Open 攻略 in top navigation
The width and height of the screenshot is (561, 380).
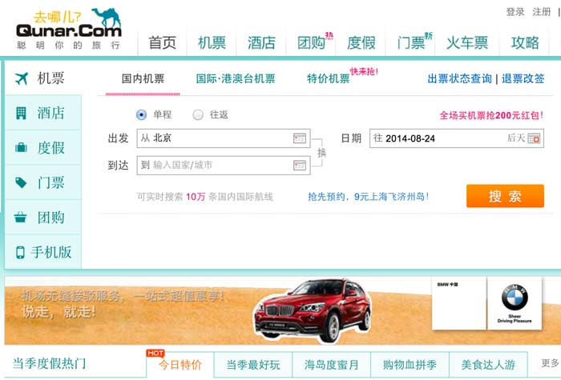[525, 43]
